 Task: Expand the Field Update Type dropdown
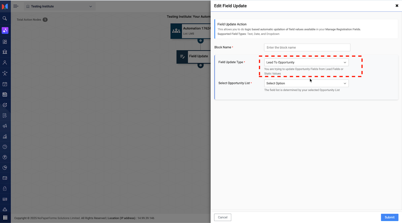306,62
